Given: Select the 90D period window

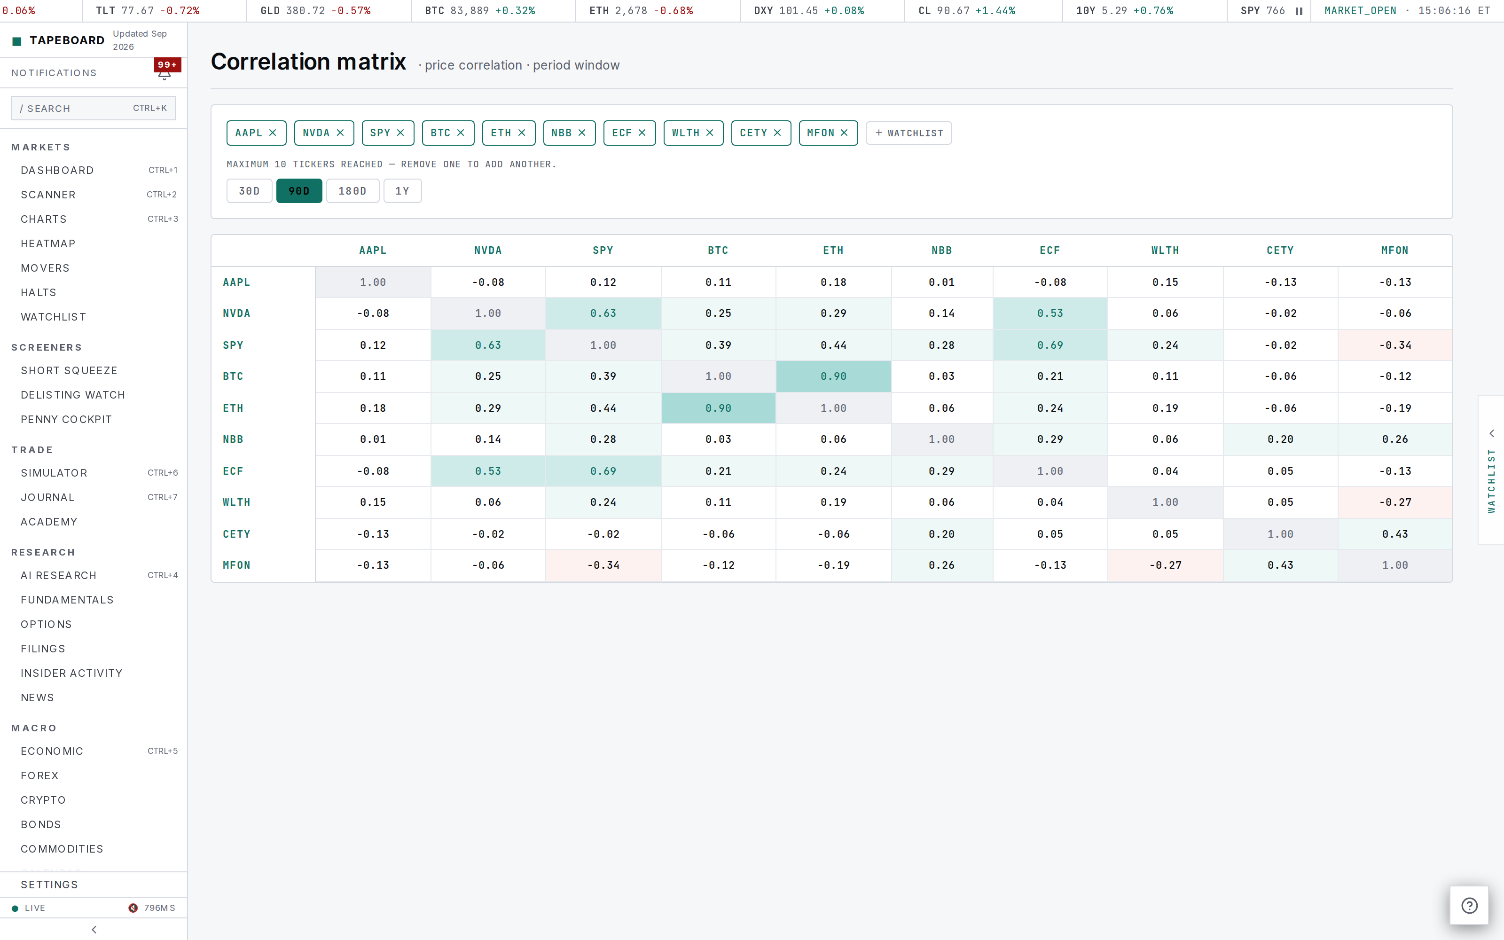Looking at the screenshot, I should point(299,191).
